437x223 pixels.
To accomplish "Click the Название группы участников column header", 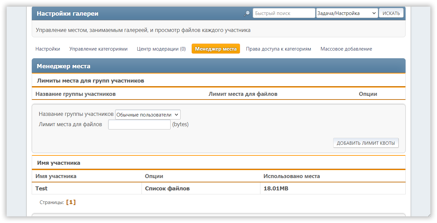I will (75, 94).
